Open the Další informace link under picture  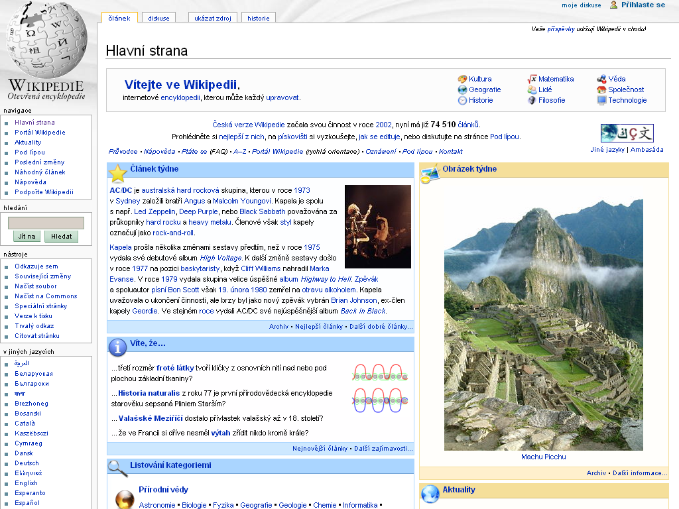pyautogui.click(x=640, y=473)
